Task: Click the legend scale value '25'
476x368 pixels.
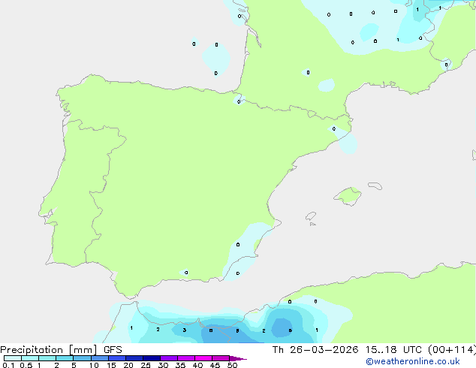Action: pos(146,365)
